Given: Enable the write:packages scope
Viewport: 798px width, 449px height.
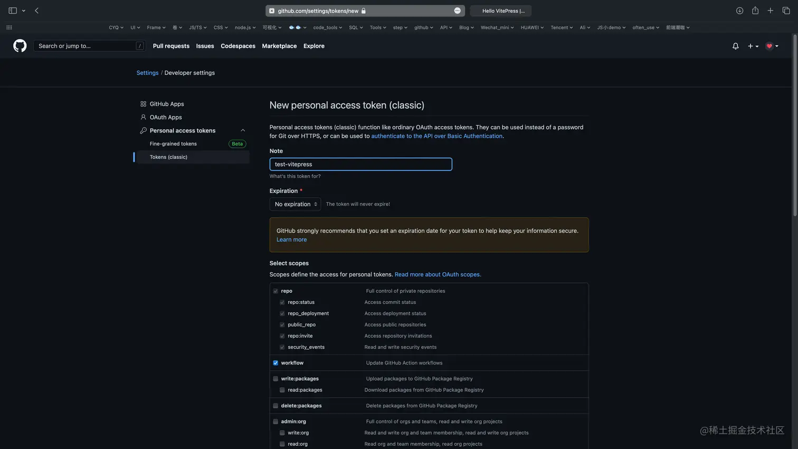Looking at the screenshot, I should tap(275, 379).
